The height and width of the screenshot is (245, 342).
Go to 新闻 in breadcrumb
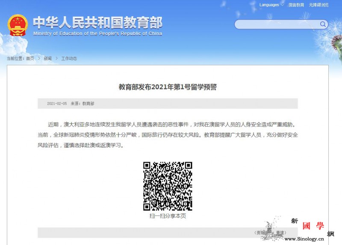[x=48, y=58]
